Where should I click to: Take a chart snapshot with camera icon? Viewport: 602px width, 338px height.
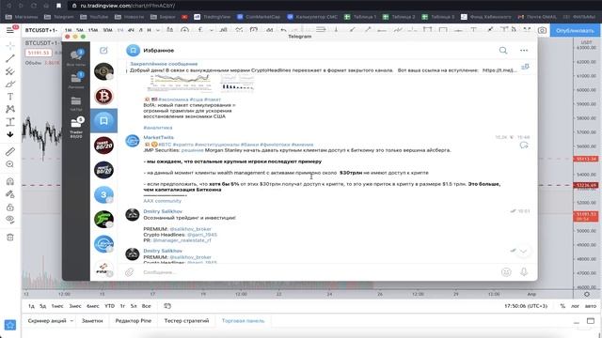click(x=542, y=30)
